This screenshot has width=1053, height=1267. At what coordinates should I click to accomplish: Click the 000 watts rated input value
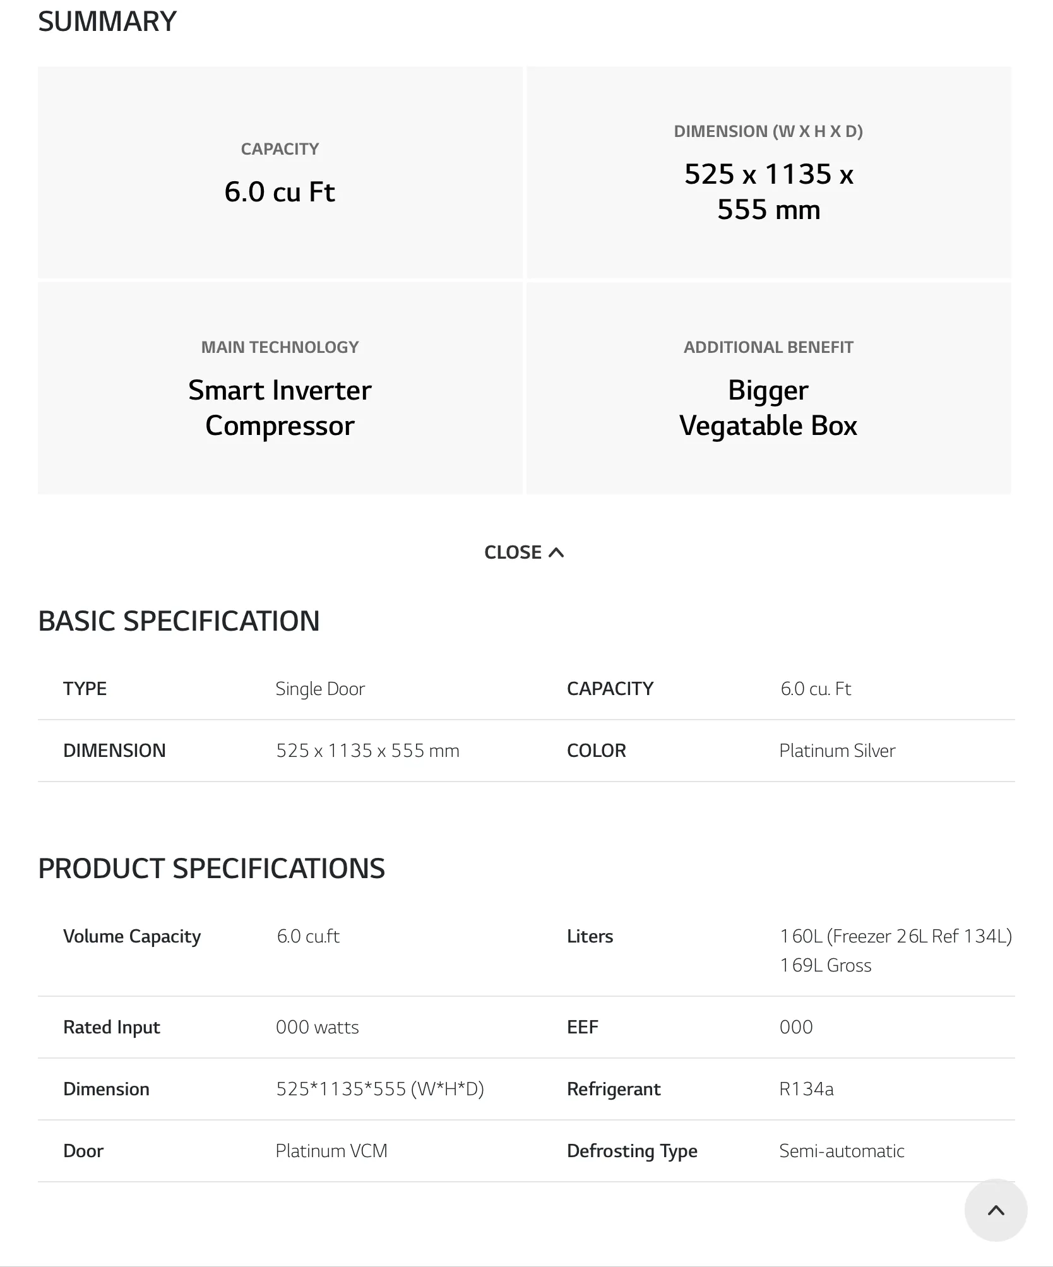pyautogui.click(x=317, y=1027)
